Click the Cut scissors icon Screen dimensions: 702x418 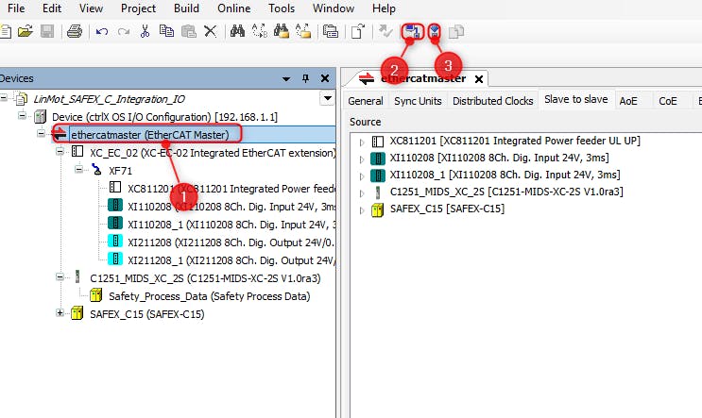(145, 30)
